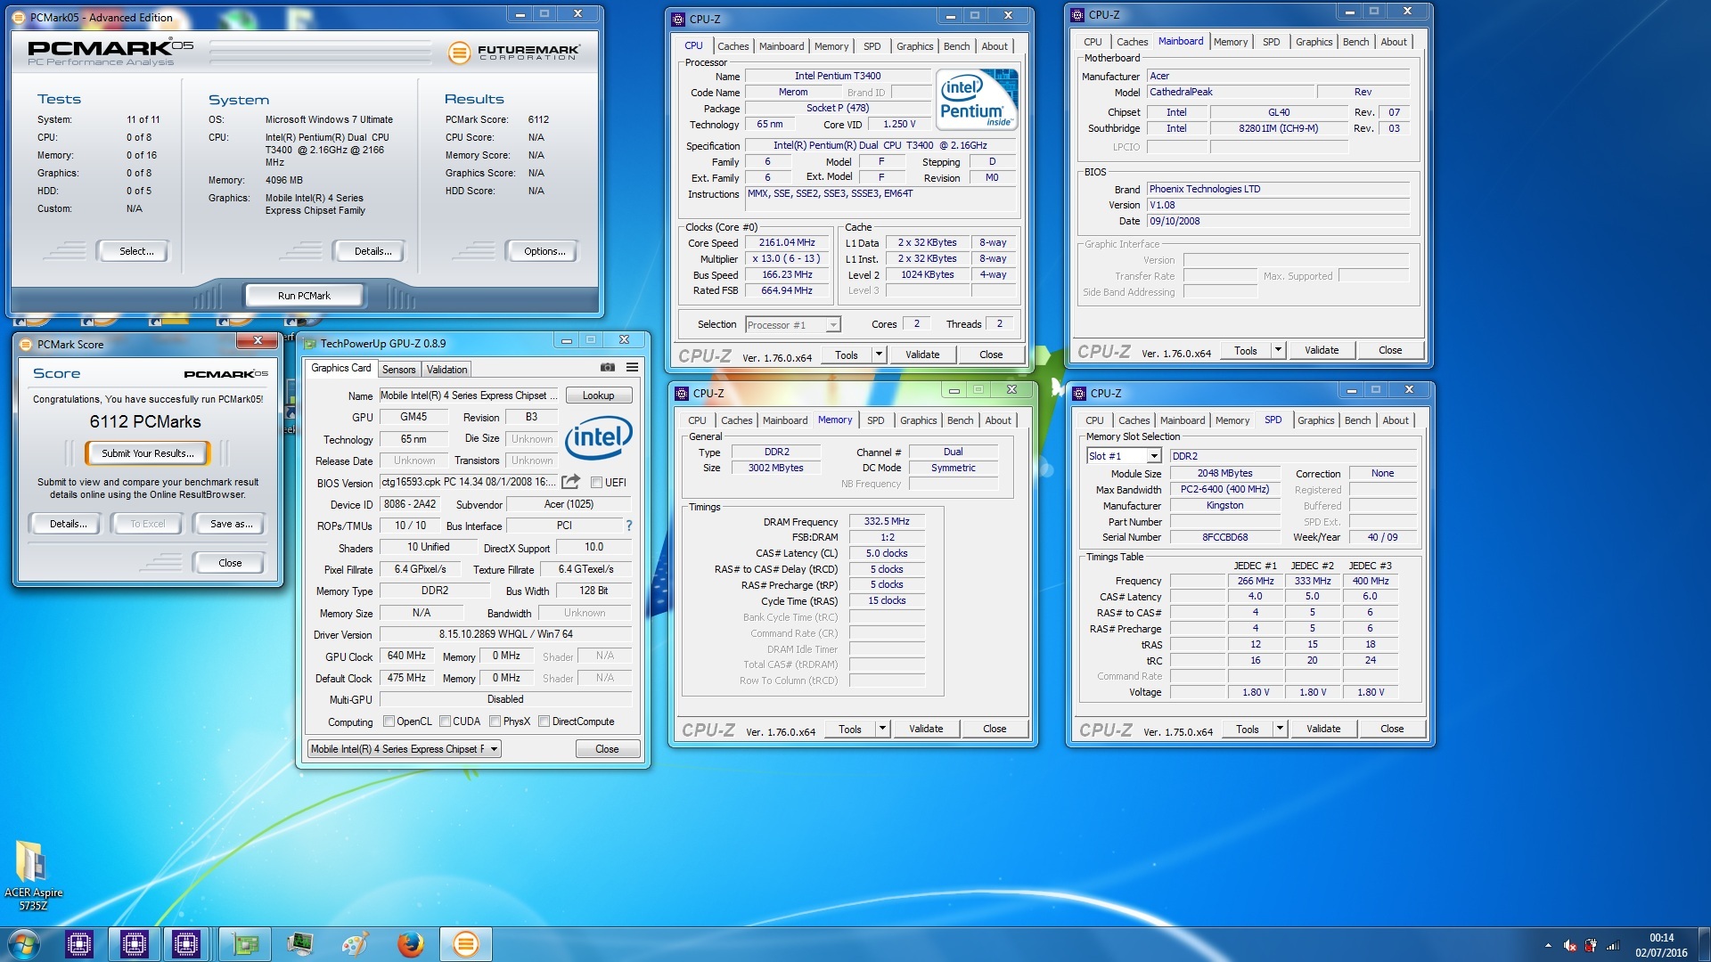Open the Processor #1 selection dropdown
The height and width of the screenshot is (962, 1711).
[792, 325]
